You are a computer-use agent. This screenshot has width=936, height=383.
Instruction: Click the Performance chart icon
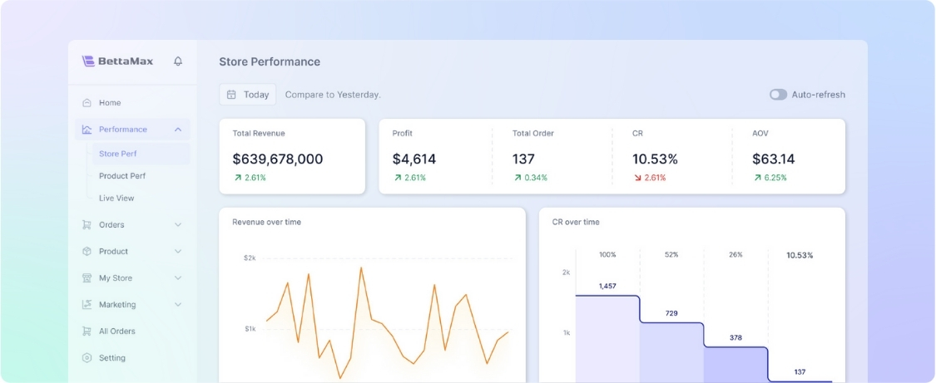click(87, 130)
